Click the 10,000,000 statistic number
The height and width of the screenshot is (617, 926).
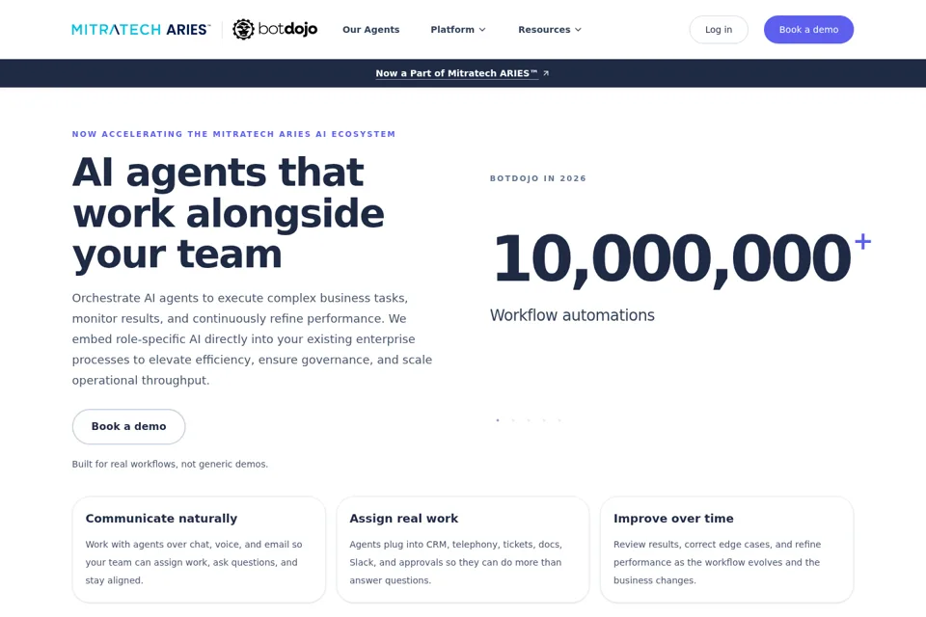(x=671, y=259)
